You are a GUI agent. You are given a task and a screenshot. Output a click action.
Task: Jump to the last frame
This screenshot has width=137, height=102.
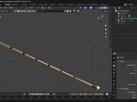click(x=43, y=94)
